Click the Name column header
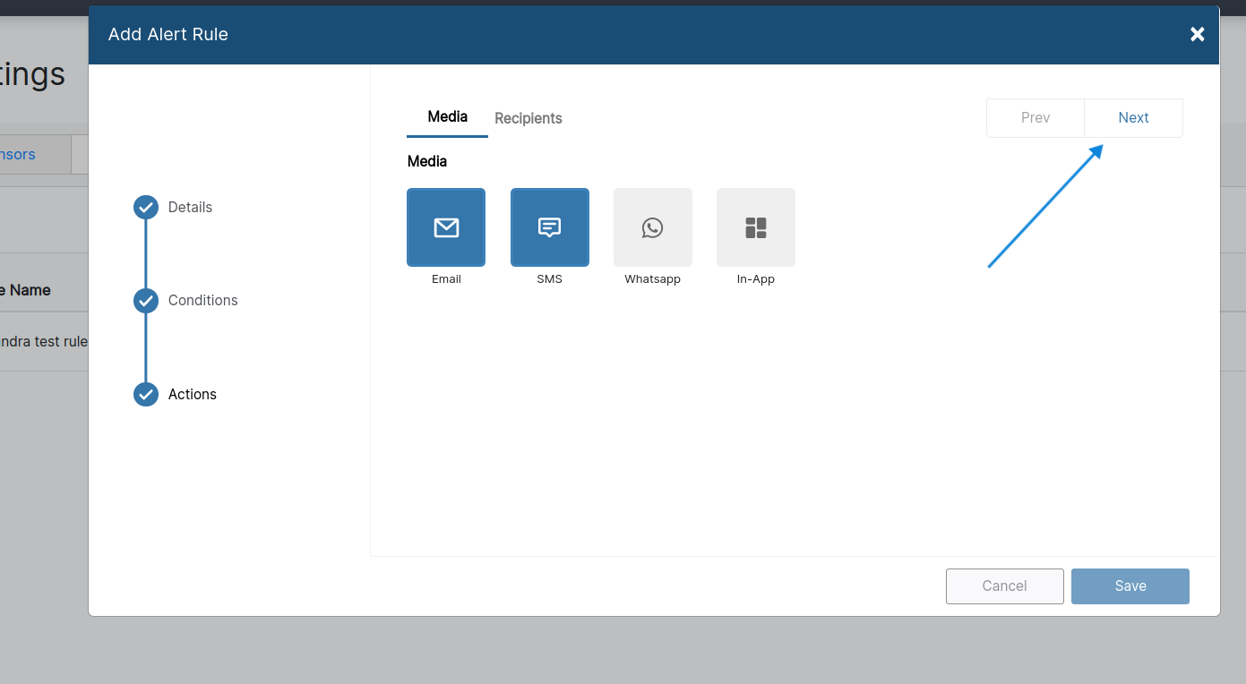The height and width of the screenshot is (684, 1246). click(29, 290)
